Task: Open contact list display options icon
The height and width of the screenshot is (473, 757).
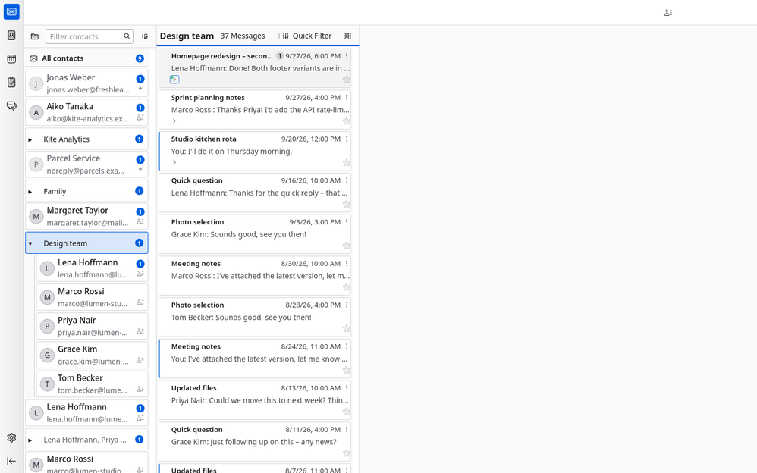Action: (x=145, y=36)
